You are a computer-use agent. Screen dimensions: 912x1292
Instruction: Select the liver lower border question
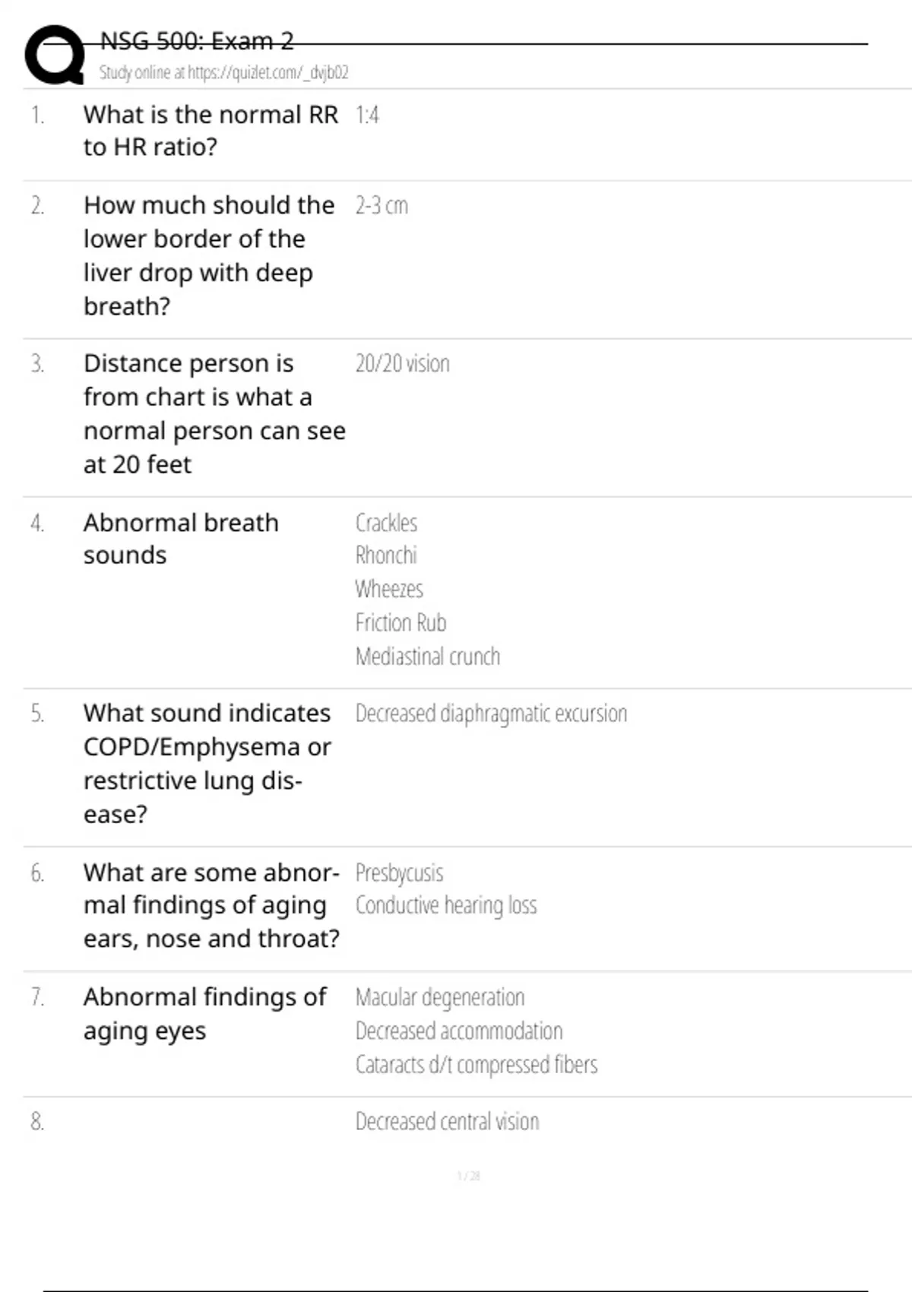209,255
